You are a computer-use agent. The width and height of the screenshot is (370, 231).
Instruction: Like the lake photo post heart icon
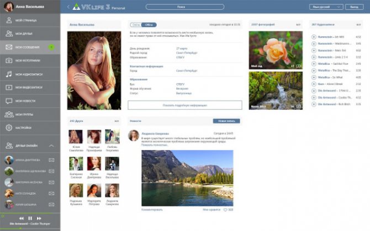click(x=225, y=209)
